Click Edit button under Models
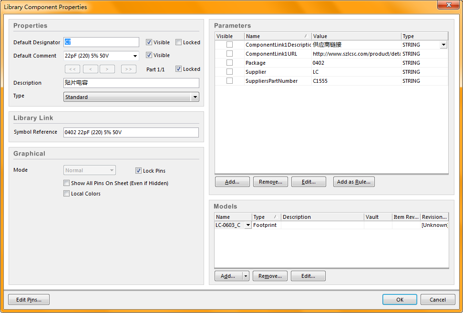This screenshot has height=313, width=463. pyautogui.click(x=308, y=276)
